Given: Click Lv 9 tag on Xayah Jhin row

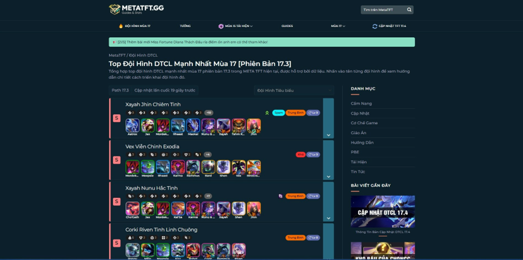Looking at the screenshot, I should tap(313, 113).
